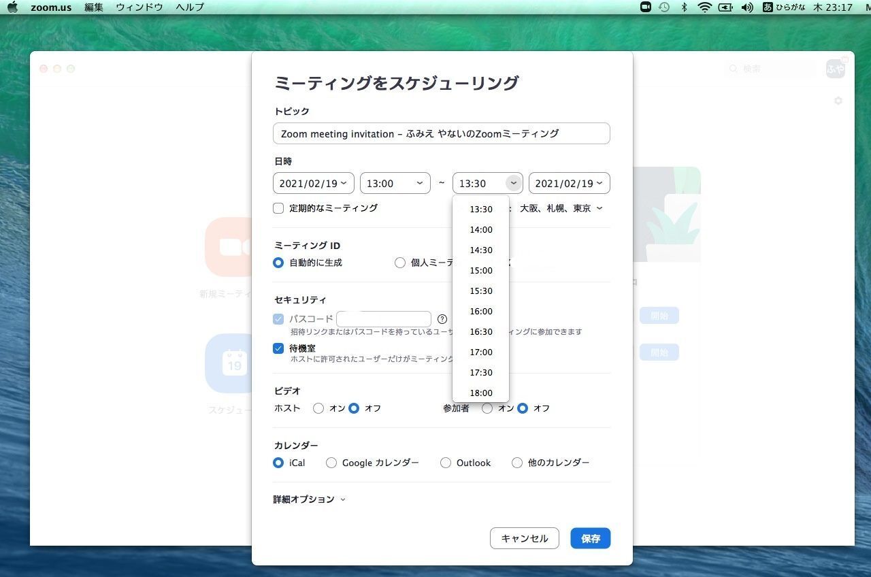
Task: Enable the 定期的なミーティング checkbox
Action: coord(278,208)
